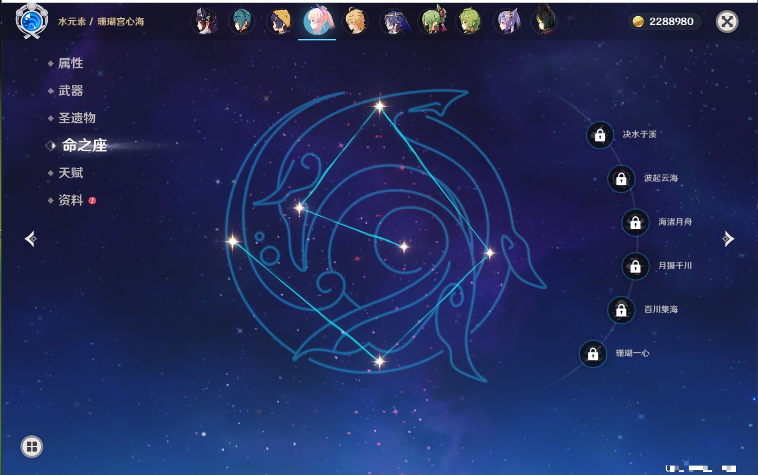The width and height of the screenshot is (758, 475).
Task: Click the lock icon for 海渚月舟
Action: [636, 222]
